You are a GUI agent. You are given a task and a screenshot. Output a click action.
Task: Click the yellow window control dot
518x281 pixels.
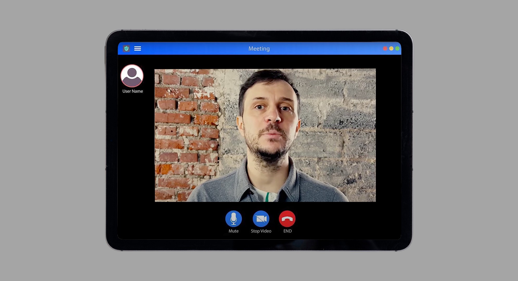pyautogui.click(x=391, y=48)
